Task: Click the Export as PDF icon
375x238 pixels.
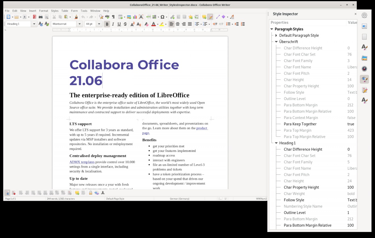Action: tap(34, 17)
